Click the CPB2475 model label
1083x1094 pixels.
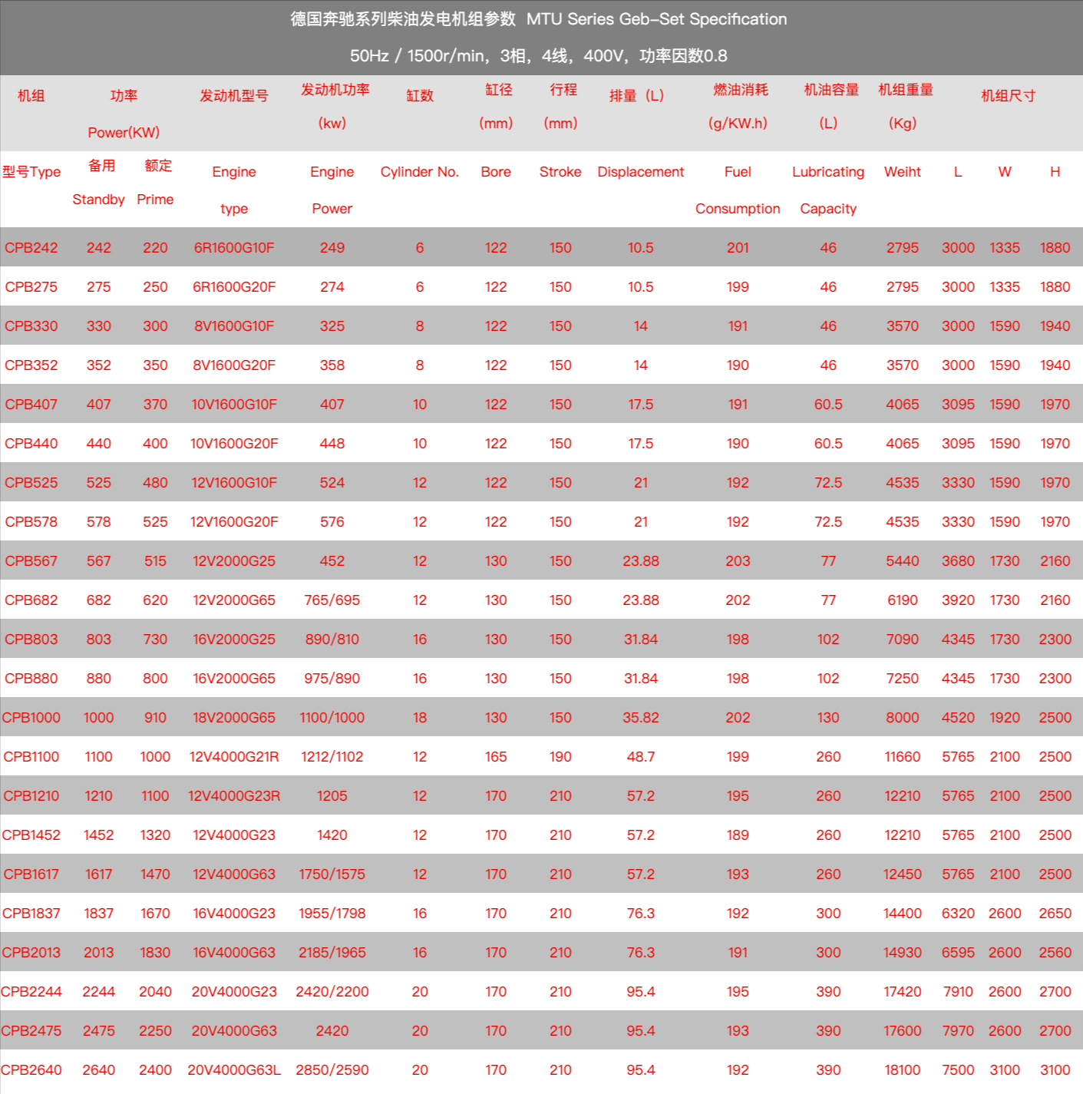coord(31,1031)
